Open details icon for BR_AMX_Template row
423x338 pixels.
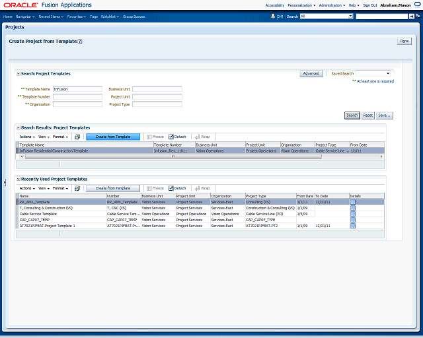coord(353,202)
